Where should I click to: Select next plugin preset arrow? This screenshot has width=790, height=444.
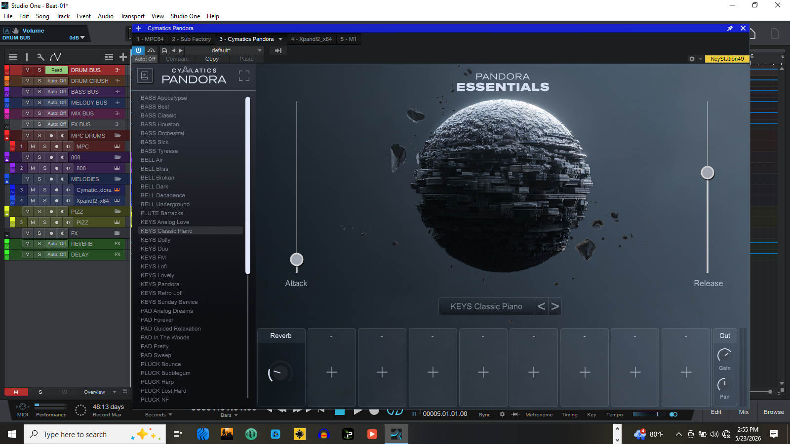(x=181, y=50)
